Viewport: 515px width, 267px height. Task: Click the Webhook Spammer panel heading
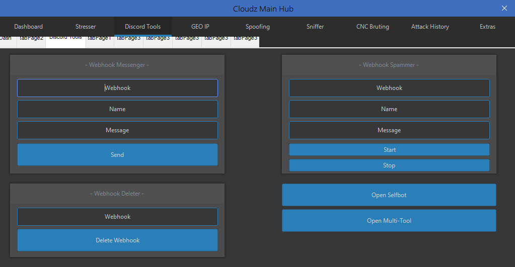[389, 65]
